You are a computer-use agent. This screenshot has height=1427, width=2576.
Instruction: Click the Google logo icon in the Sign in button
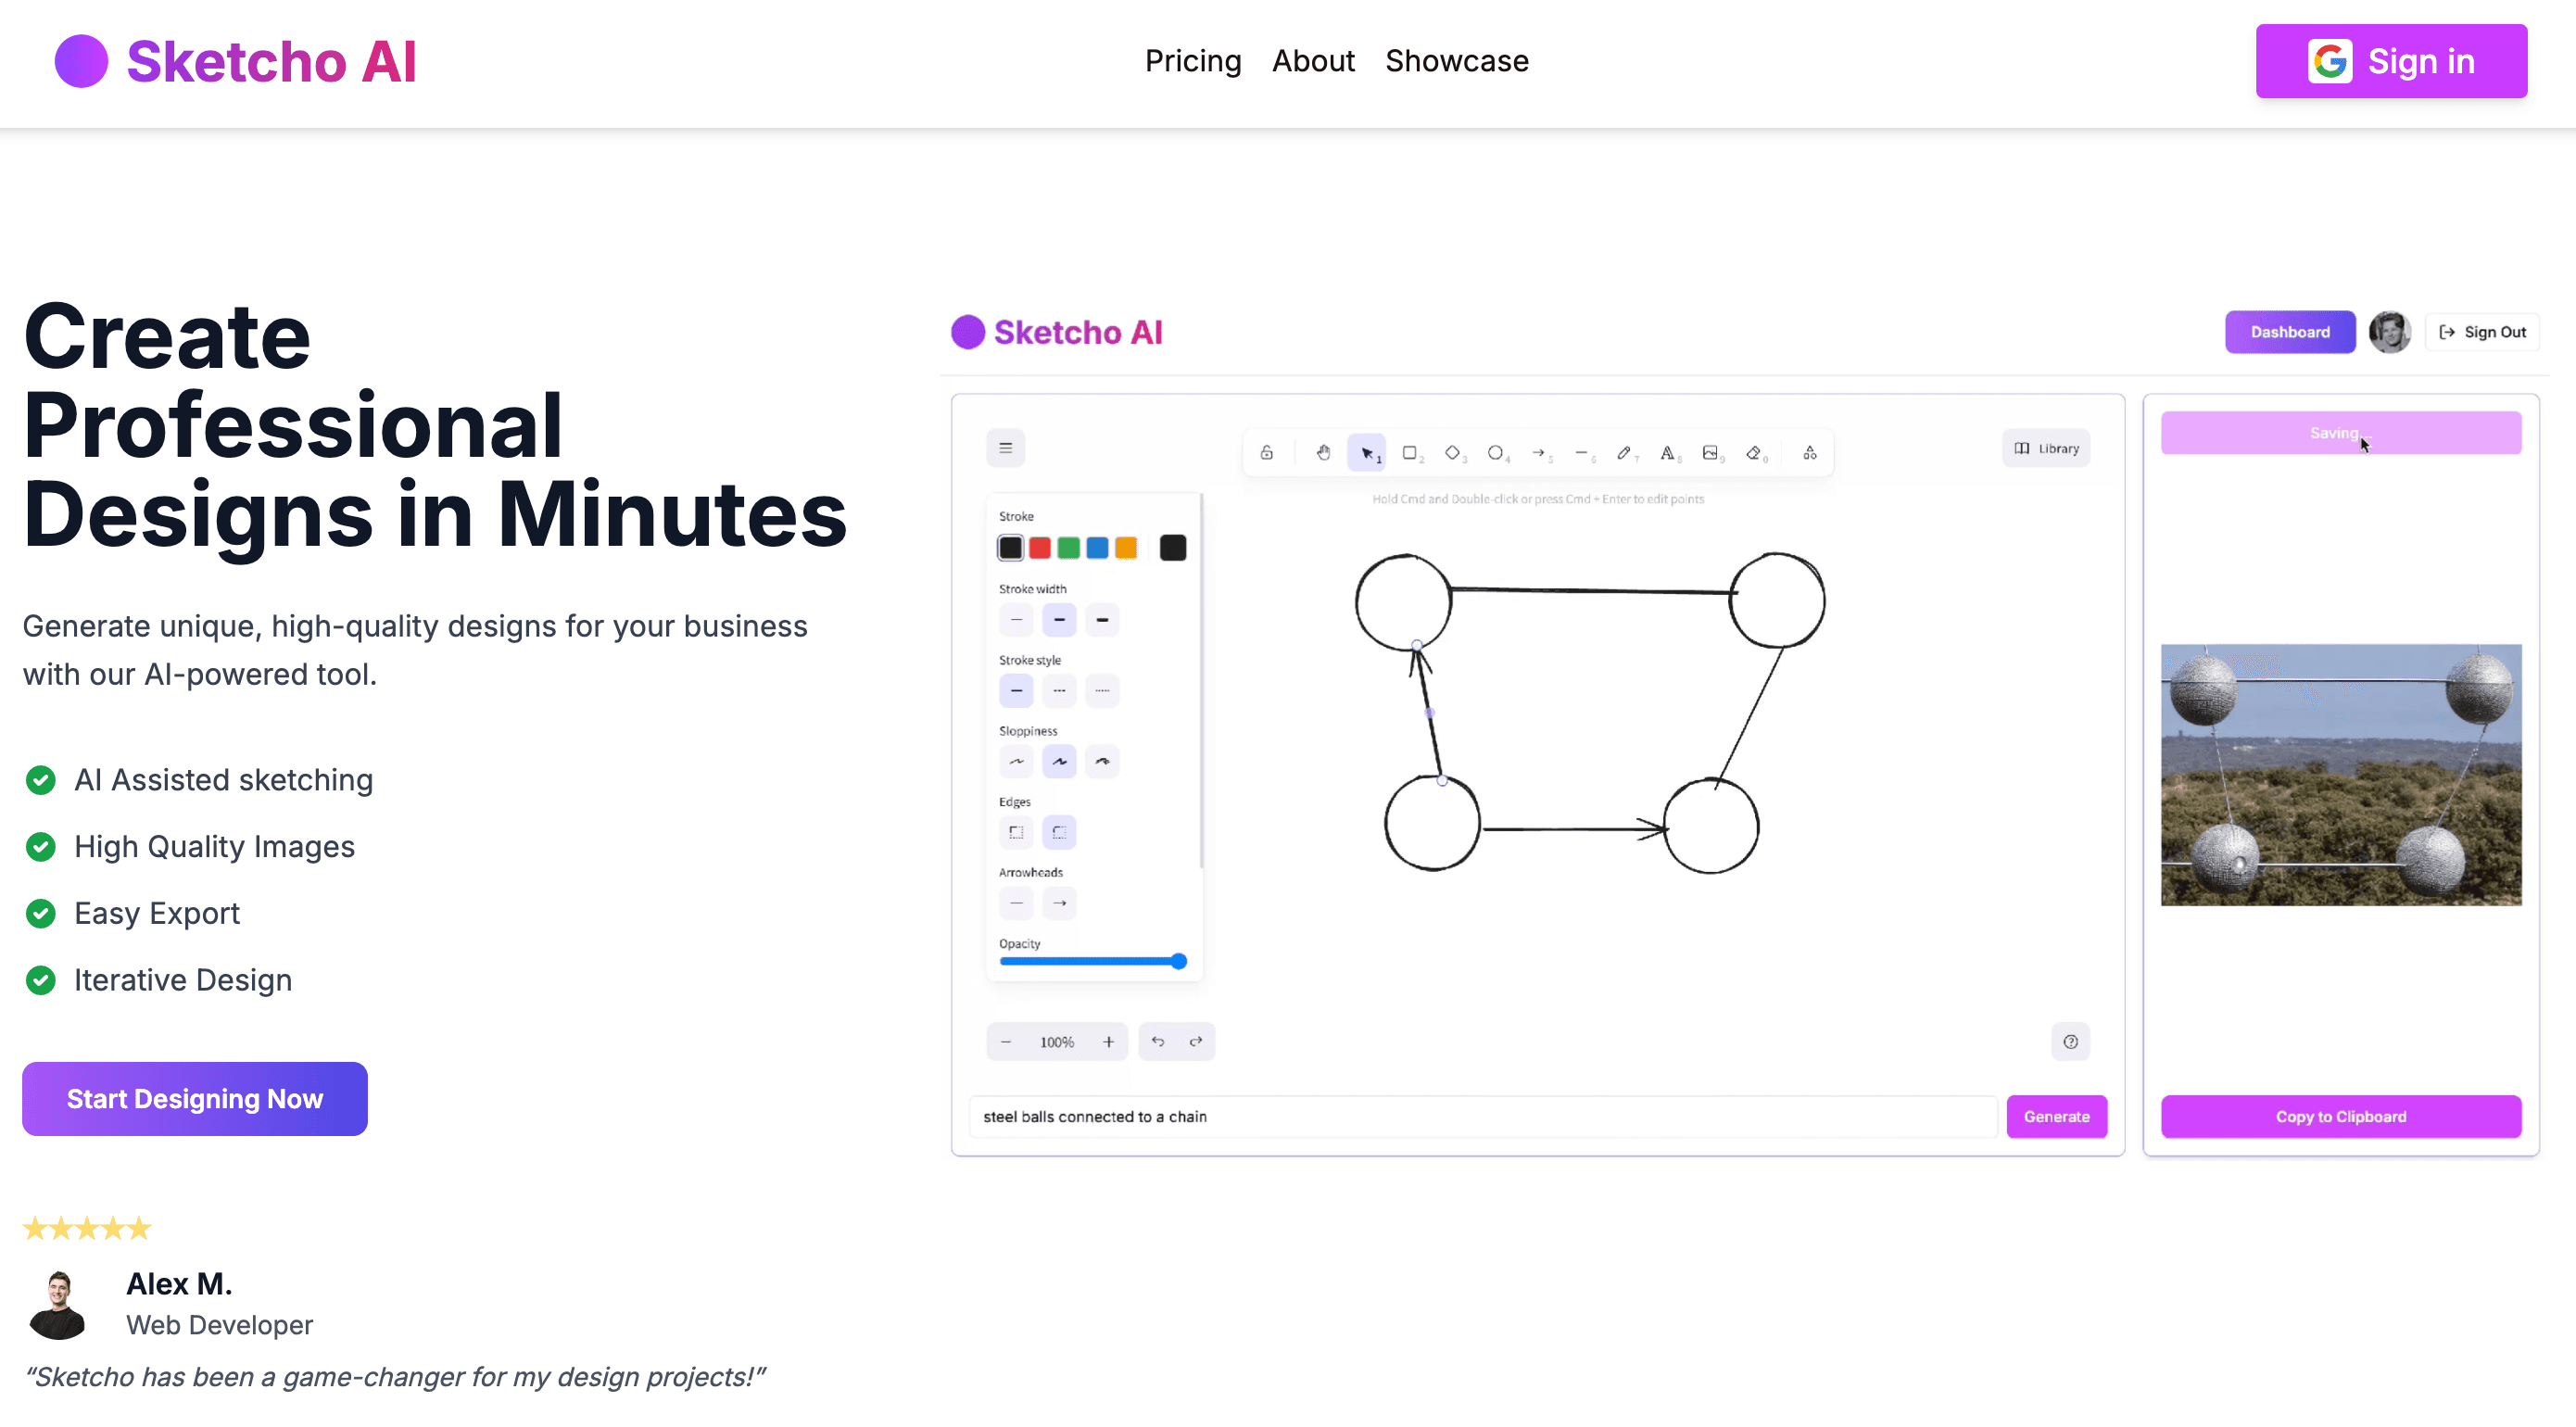coord(2330,61)
